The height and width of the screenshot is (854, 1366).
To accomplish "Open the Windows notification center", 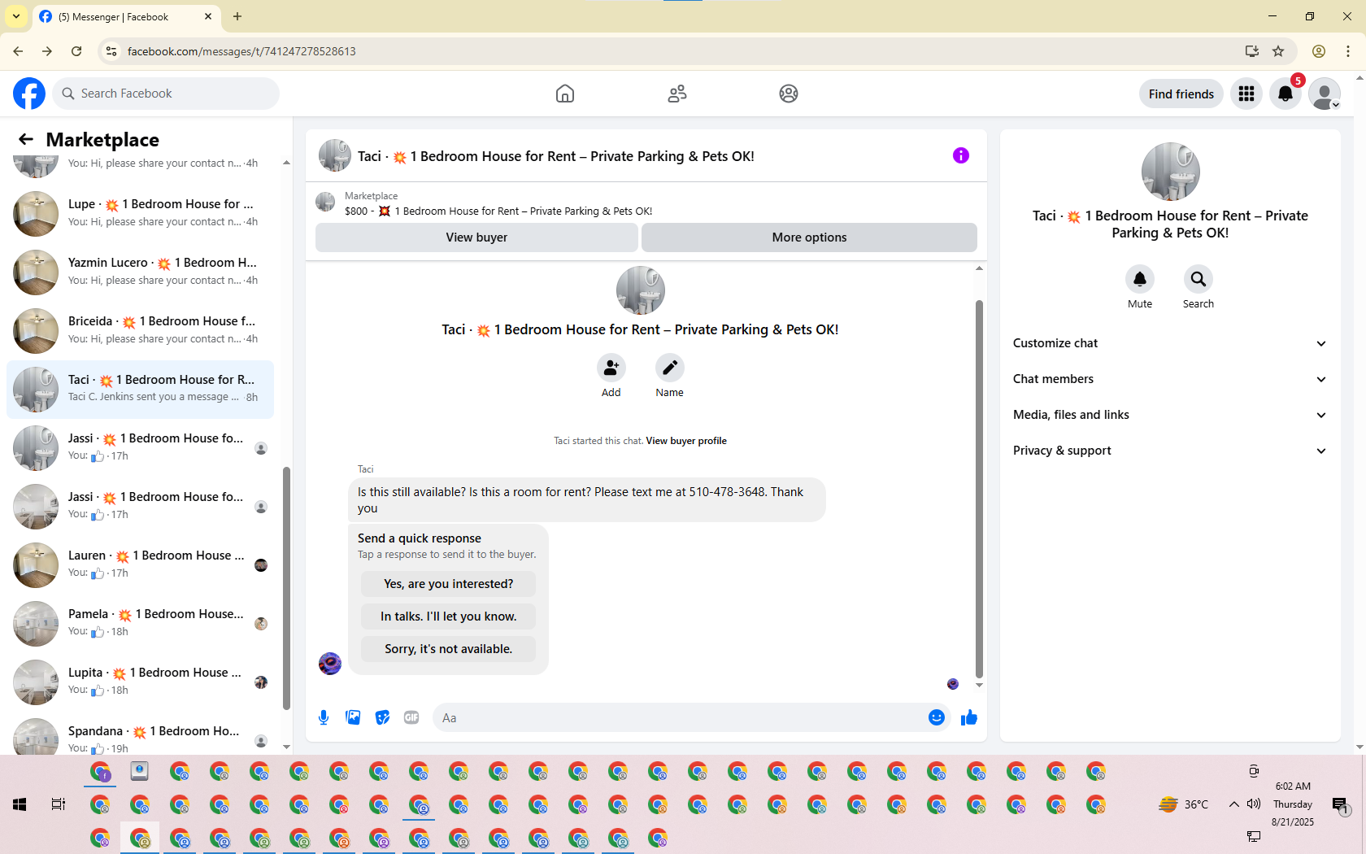I will 1340,805.
